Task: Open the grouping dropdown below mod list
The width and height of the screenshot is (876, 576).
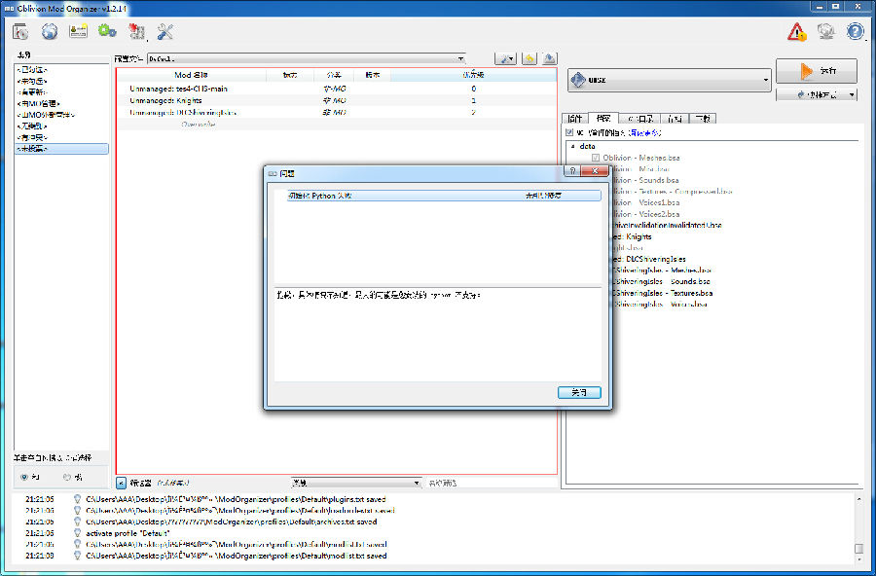Action: [x=356, y=483]
